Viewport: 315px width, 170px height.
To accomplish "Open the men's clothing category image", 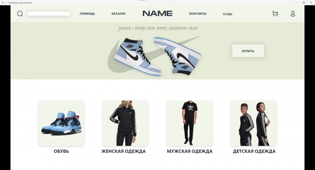I will [x=189, y=123].
